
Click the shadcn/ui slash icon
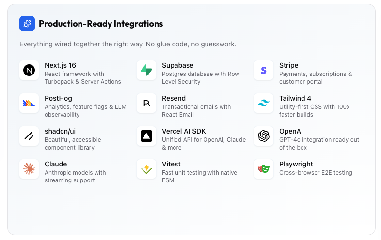(x=29, y=136)
